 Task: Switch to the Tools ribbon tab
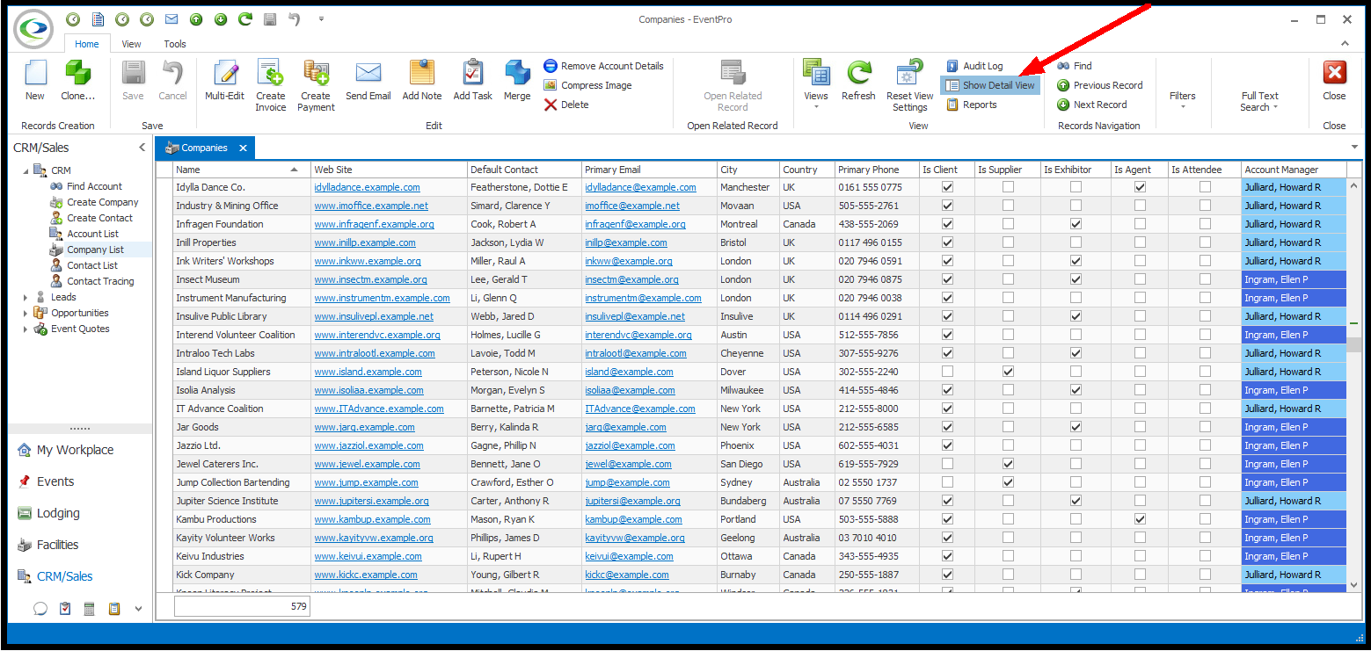coord(175,44)
